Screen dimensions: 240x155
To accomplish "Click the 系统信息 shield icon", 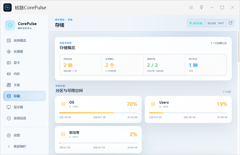I will point(9,118).
